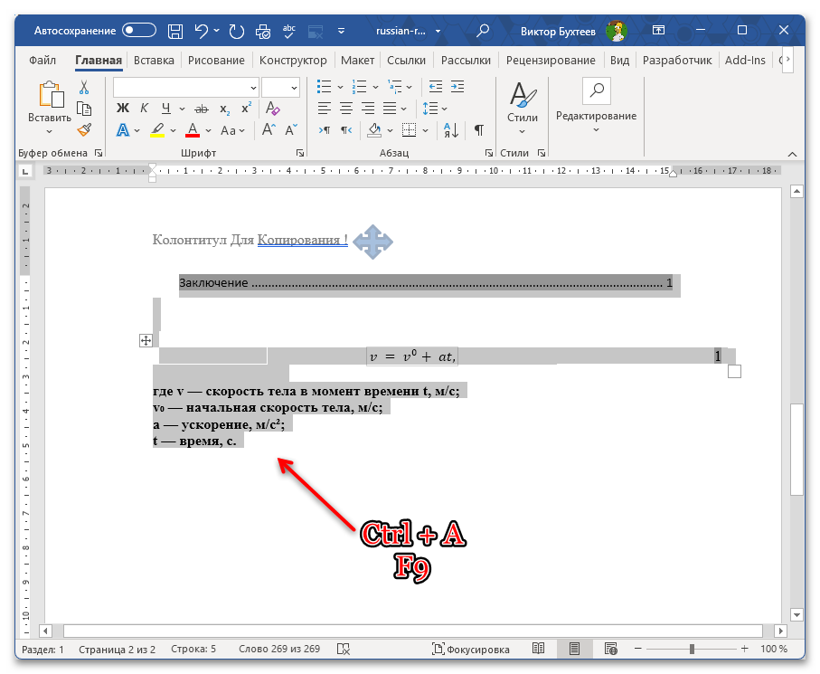Decrease font size
Image resolution: width=820 pixels, height=674 pixels.
[x=291, y=129]
